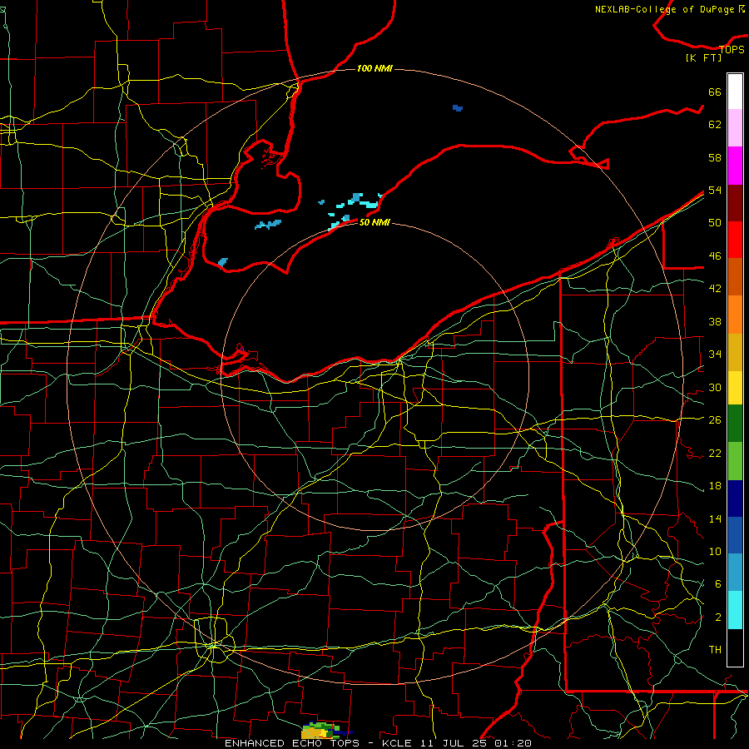
Task: Click the '42' legend value
Action: 715,289
